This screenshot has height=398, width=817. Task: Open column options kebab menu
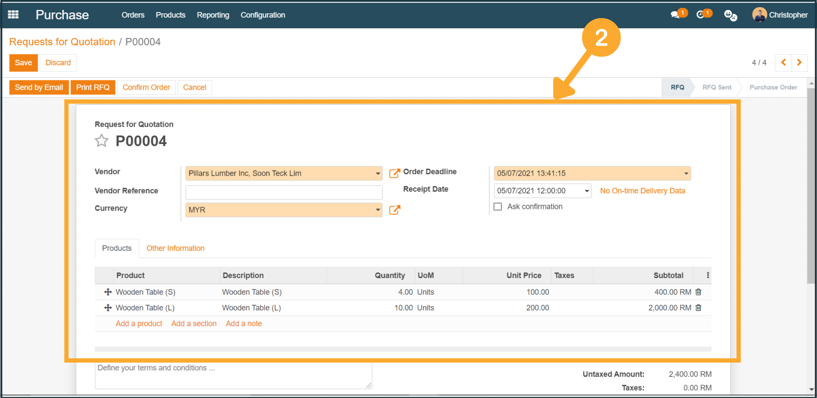tap(707, 275)
